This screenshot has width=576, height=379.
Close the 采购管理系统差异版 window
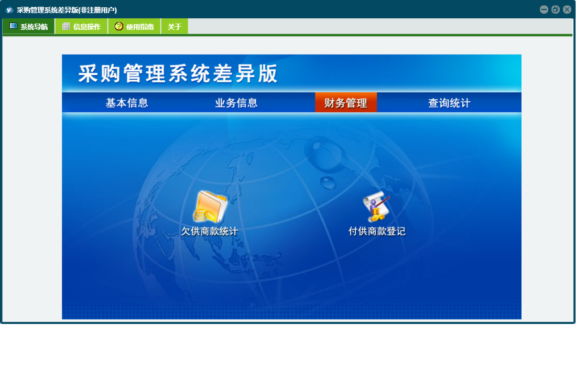567,9
